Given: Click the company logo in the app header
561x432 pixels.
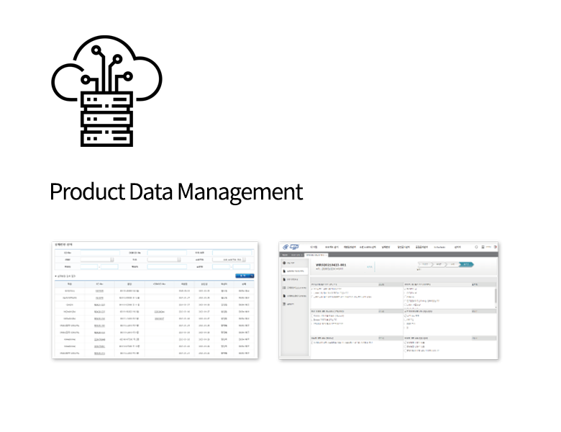Looking at the screenshot, I should (291, 247).
